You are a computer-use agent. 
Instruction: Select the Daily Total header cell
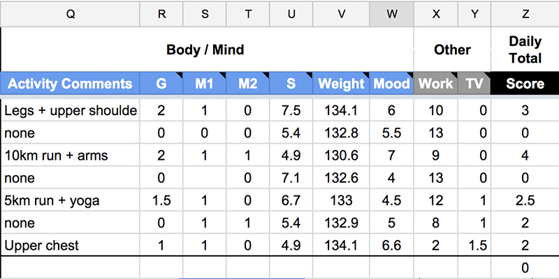(525, 50)
